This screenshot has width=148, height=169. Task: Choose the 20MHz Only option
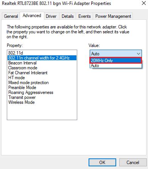[115, 61]
